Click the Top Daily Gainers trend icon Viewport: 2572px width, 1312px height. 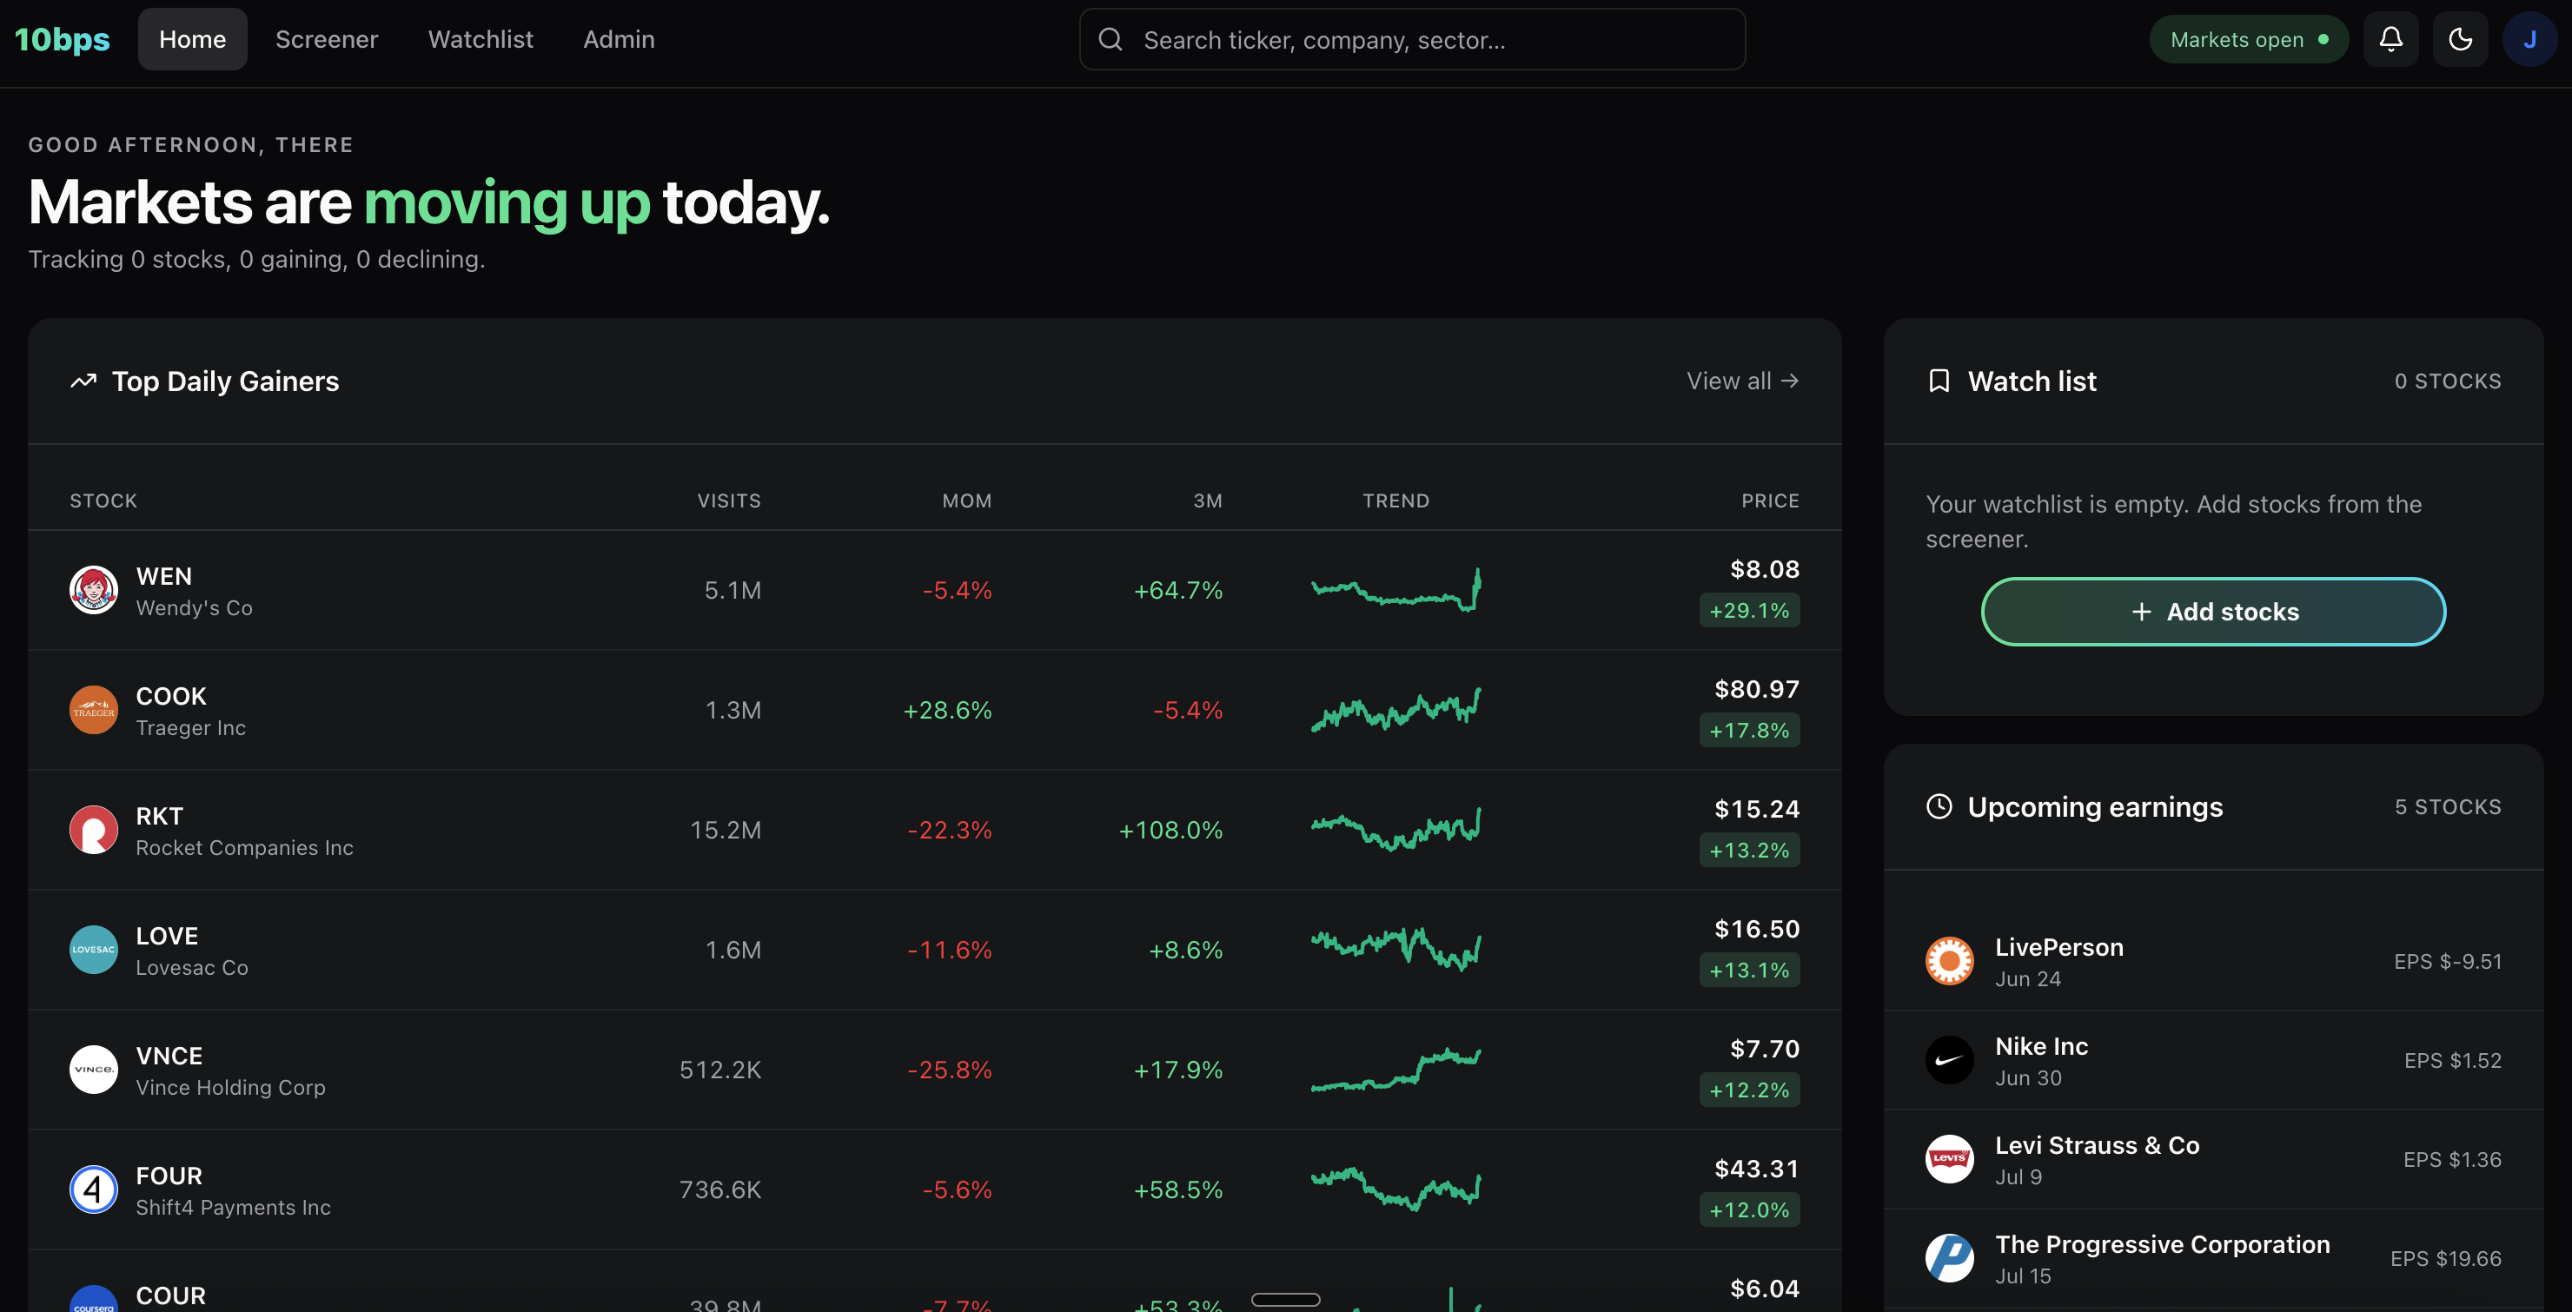[83, 381]
